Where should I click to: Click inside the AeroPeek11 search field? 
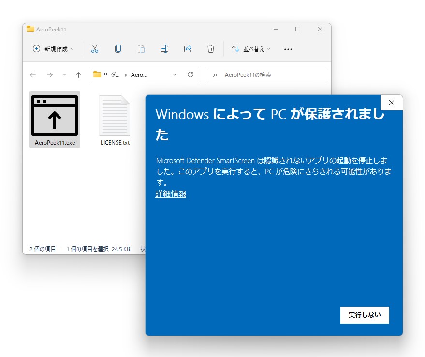(265, 74)
